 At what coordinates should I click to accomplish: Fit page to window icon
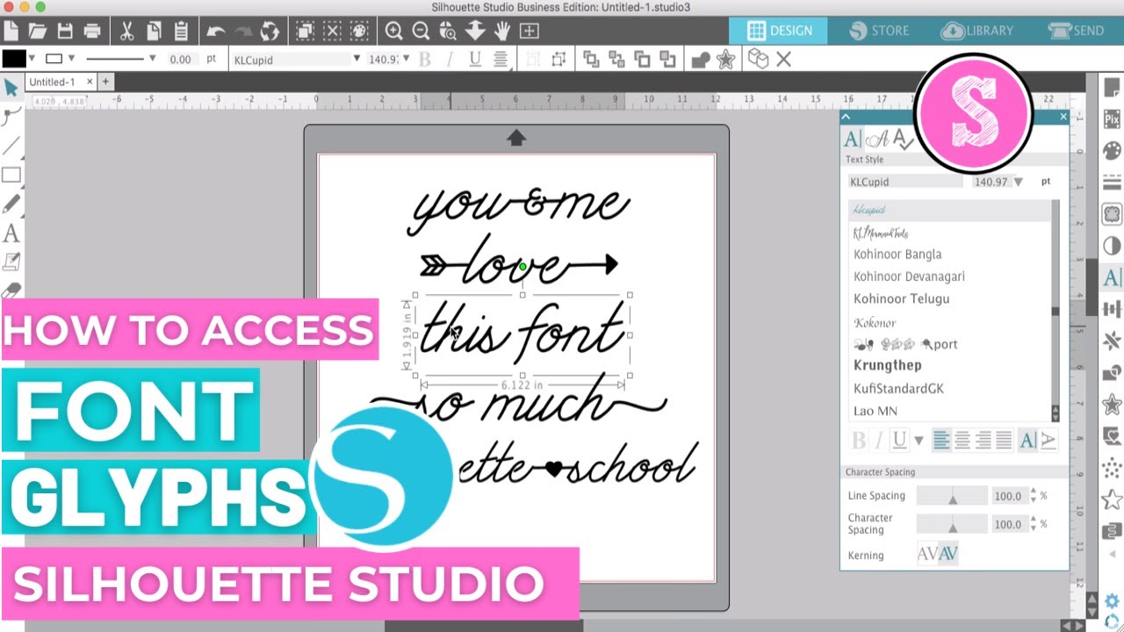[x=530, y=32]
